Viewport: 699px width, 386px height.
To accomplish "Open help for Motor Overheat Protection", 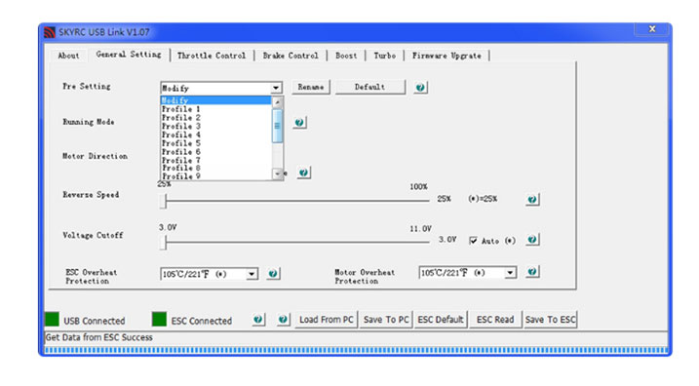I will click(x=532, y=271).
